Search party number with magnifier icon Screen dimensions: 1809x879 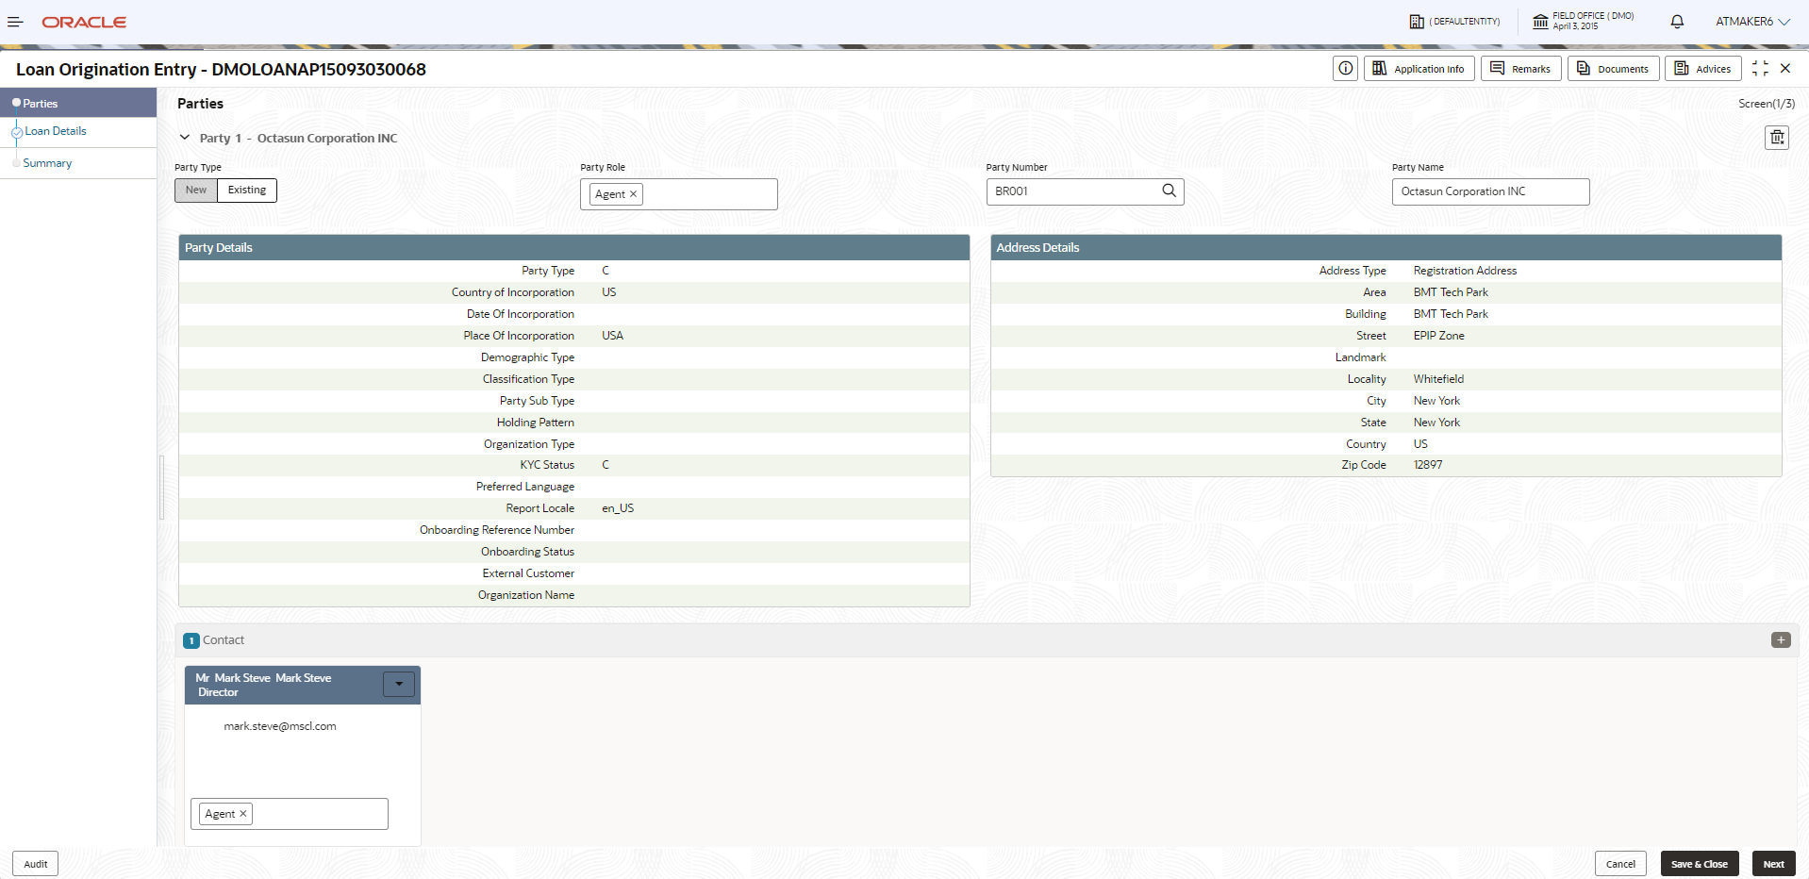click(x=1170, y=191)
